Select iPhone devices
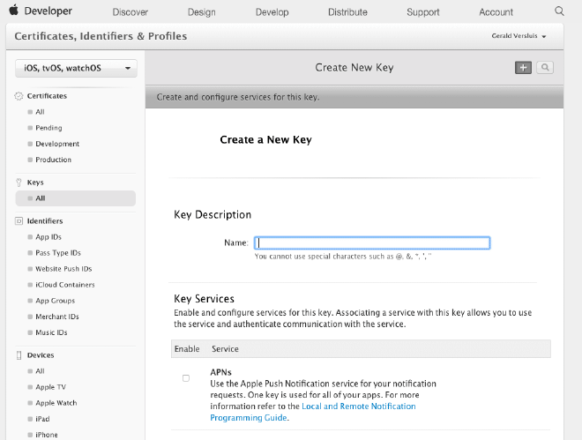This screenshot has width=582, height=440. [47, 435]
